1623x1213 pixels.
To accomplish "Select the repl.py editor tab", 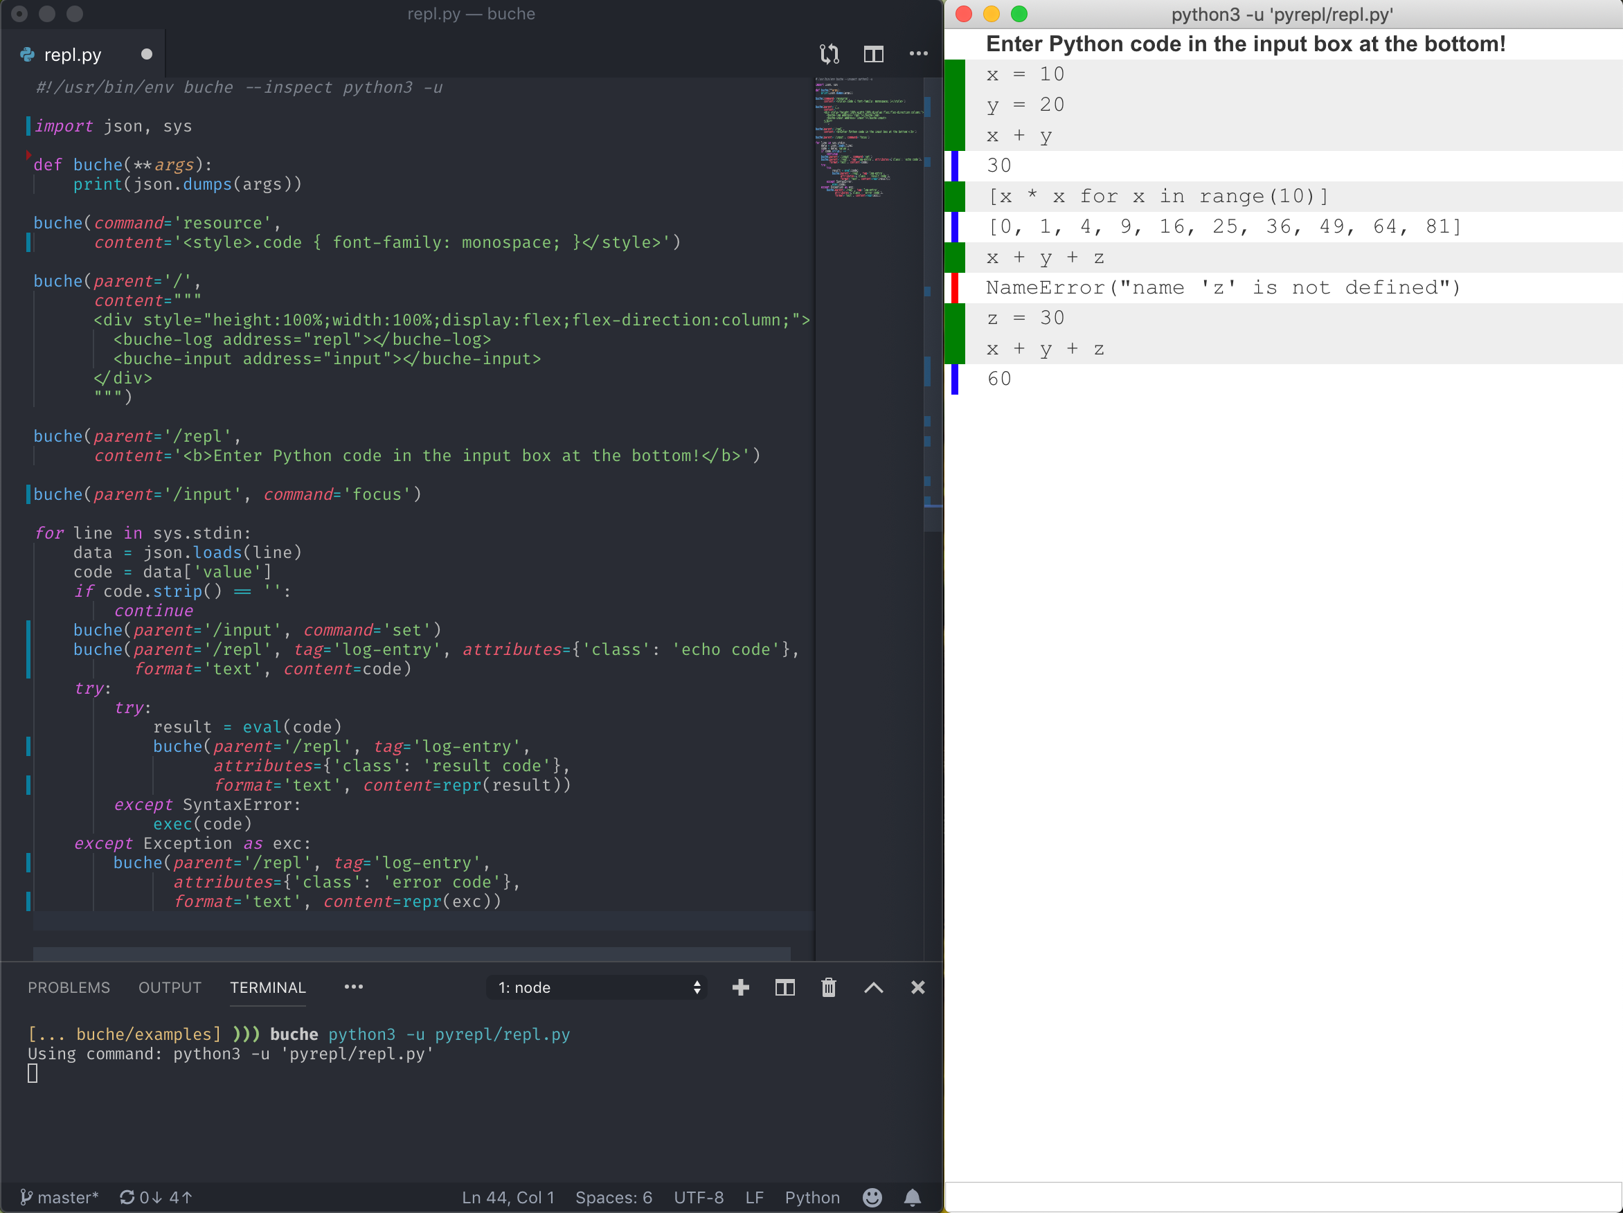I will [73, 55].
